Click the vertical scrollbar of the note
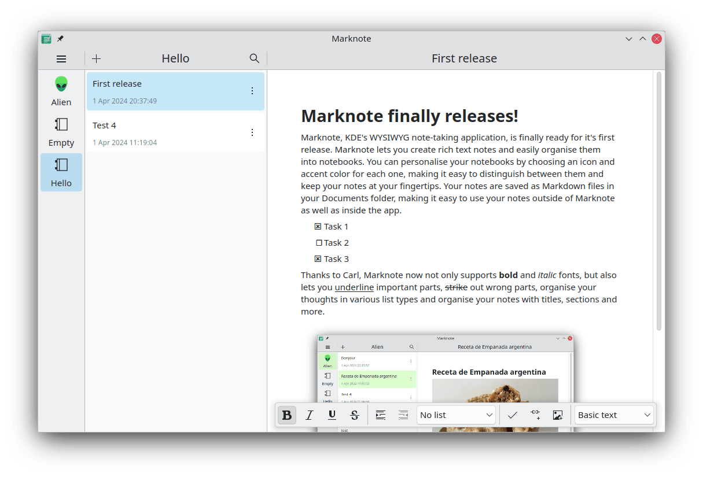 [x=658, y=201]
